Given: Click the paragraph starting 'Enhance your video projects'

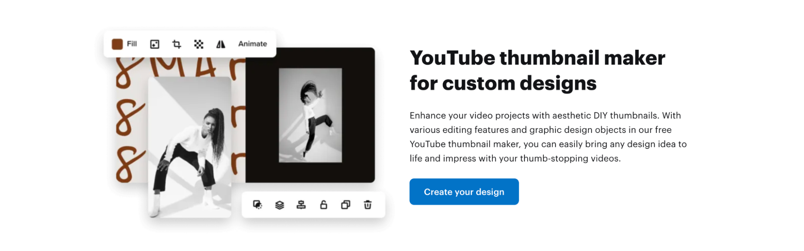Looking at the screenshot, I should pyautogui.click(x=548, y=137).
